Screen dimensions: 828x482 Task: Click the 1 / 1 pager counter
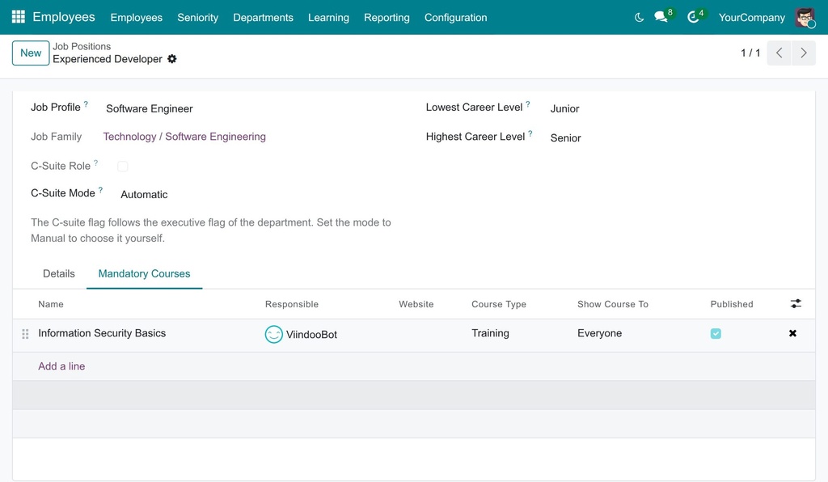[750, 53]
